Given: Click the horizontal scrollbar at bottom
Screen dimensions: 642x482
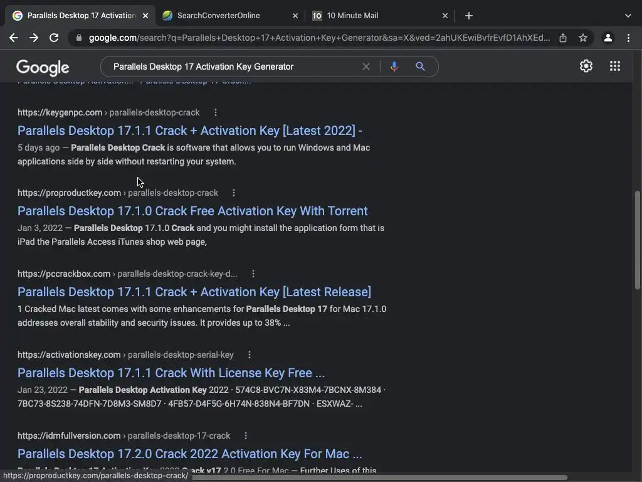Looking at the screenshot, I should click(x=379, y=478).
